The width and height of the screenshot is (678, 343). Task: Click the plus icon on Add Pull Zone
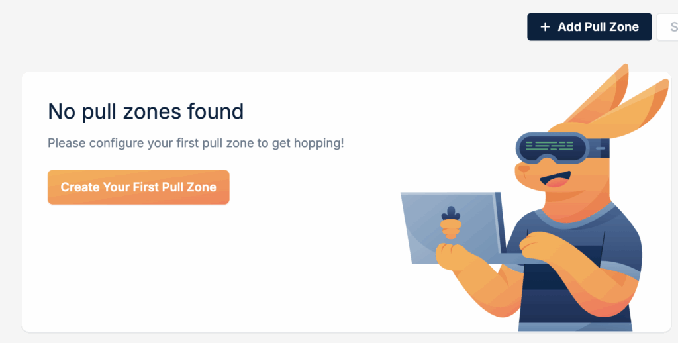(545, 27)
